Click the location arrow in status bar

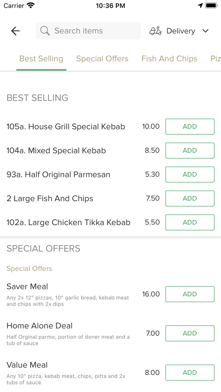click(201, 5)
